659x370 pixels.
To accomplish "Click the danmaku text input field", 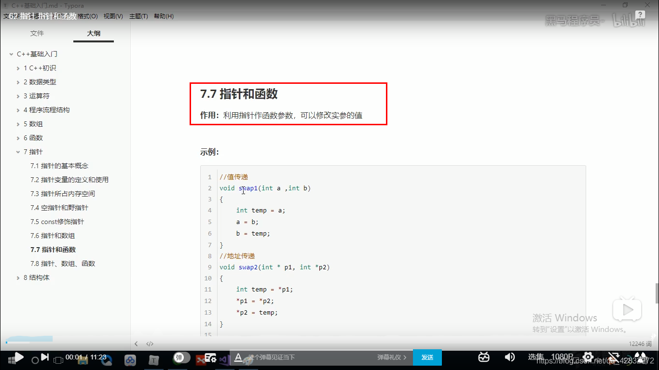I will 309,357.
